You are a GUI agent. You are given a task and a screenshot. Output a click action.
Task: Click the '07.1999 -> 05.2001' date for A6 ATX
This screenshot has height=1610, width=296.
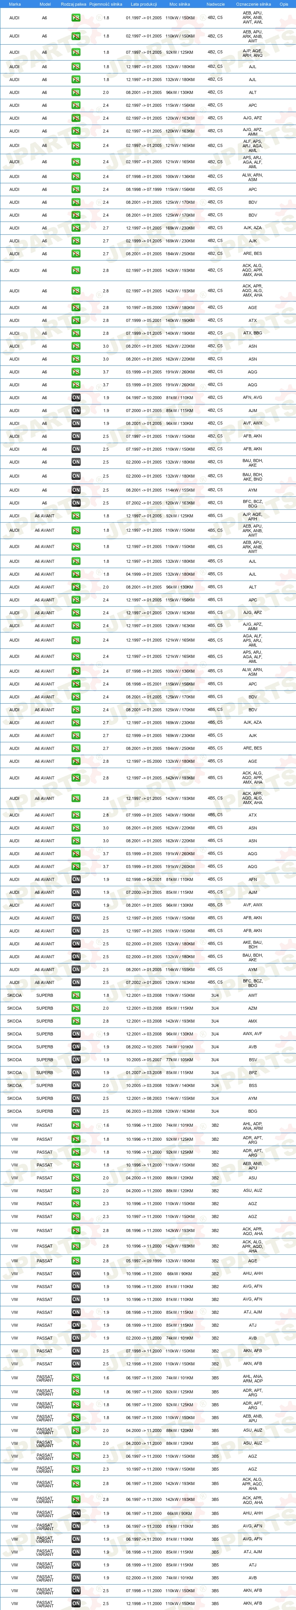click(x=143, y=321)
